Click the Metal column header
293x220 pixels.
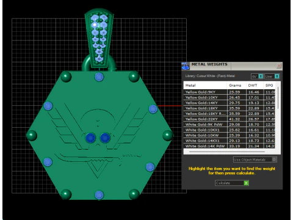[205, 86]
